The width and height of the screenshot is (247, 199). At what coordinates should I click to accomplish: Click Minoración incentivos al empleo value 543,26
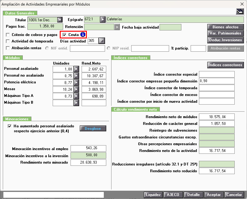click(88, 148)
